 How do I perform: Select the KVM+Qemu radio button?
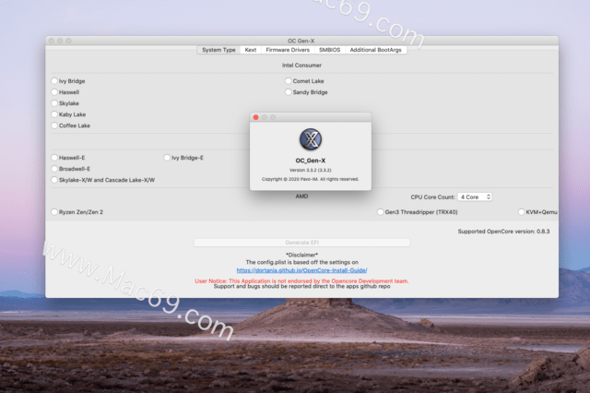click(x=522, y=212)
